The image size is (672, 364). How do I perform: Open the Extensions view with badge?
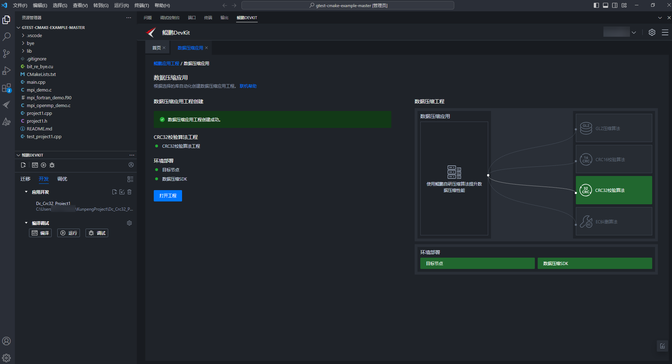pos(6,88)
